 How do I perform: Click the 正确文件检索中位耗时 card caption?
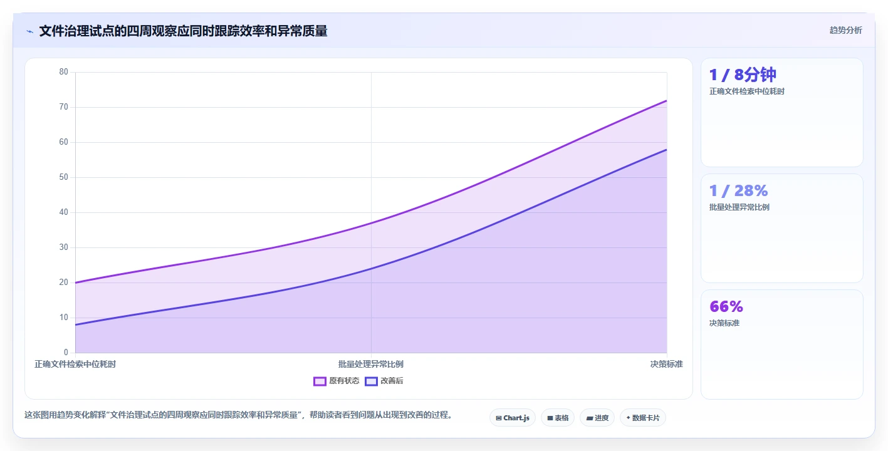[x=746, y=91]
